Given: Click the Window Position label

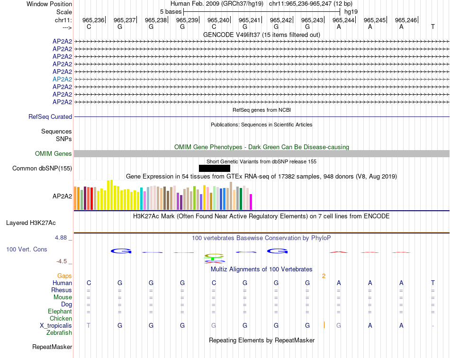Looking at the screenshot, I should [x=49, y=4].
